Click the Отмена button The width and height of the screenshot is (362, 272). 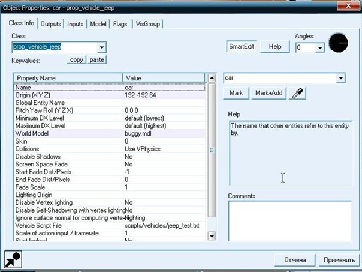coord(295,260)
